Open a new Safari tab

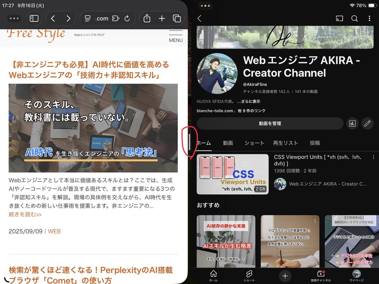pyautogui.click(x=162, y=19)
